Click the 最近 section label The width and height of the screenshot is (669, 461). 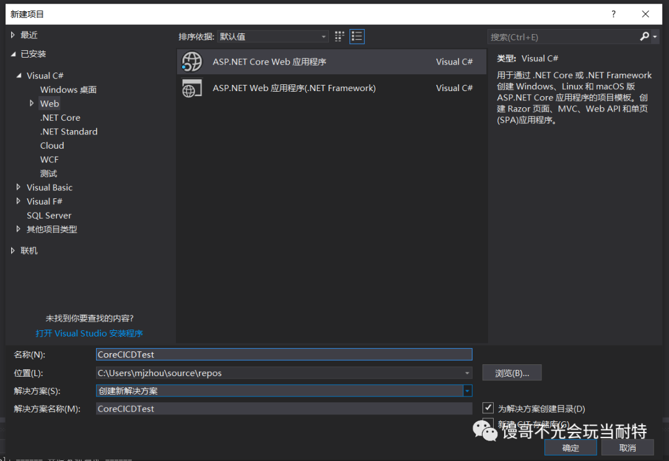[x=29, y=35]
